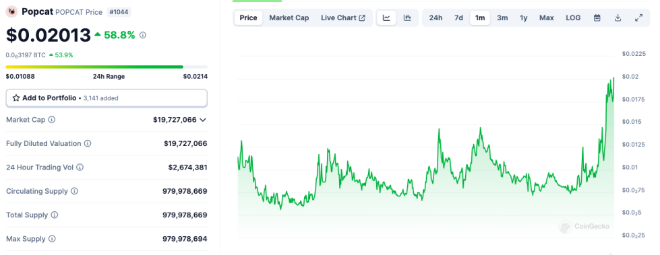The width and height of the screenshot is (660, 255).
Task: Switch to candlestick chart icon
Action: point(407,17)
